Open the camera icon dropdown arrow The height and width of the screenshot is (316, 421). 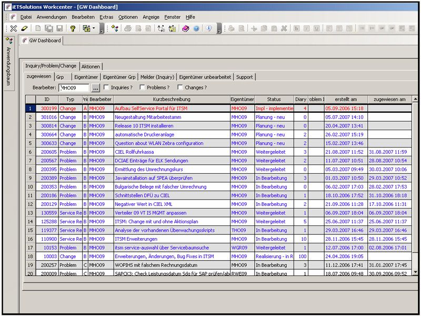(x=94, y=28)
